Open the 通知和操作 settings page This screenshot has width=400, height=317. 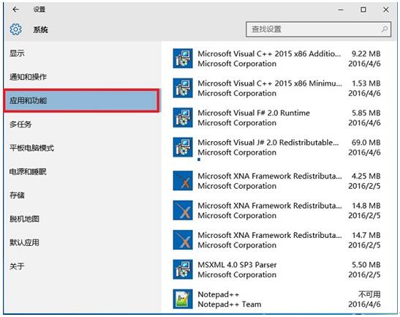pyautogui.click(x=28, y=77)
